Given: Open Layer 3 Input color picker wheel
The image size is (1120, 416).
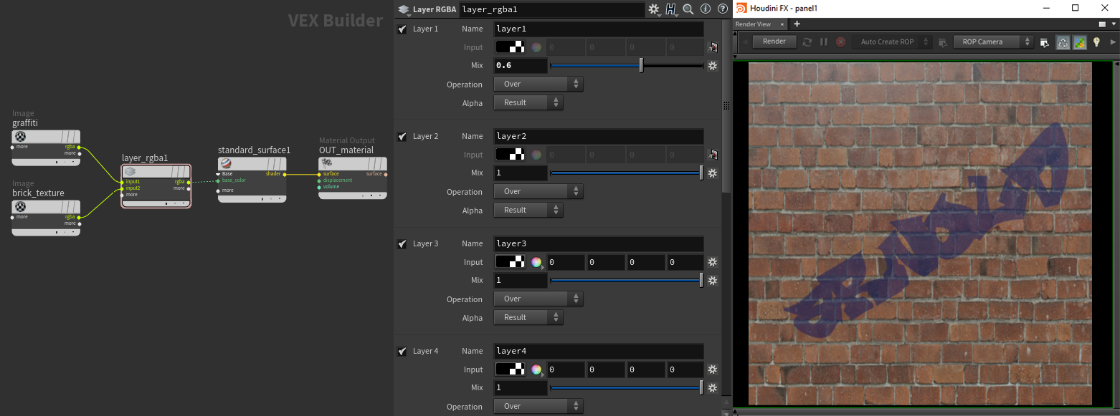Looking at the screenshot, I should (536, 263).
